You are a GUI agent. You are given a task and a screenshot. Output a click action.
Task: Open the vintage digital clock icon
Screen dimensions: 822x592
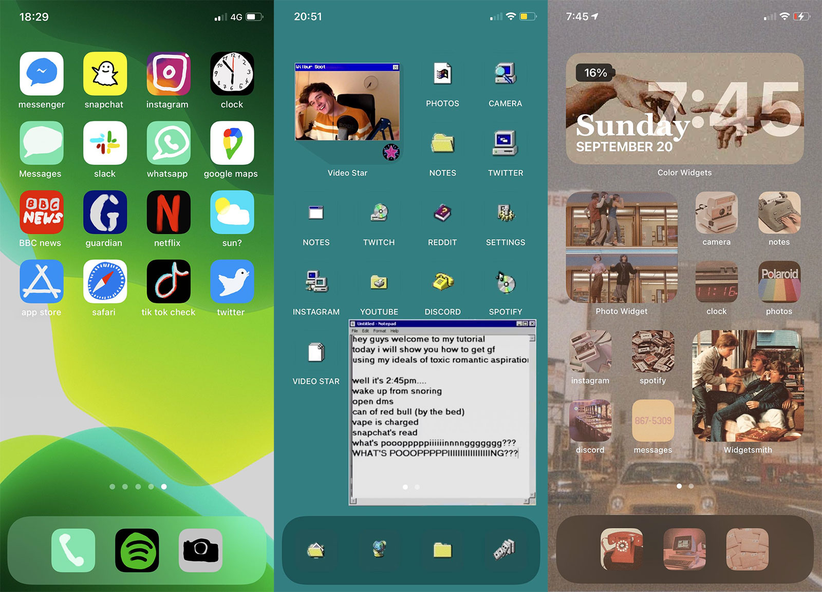click(717, 282)
